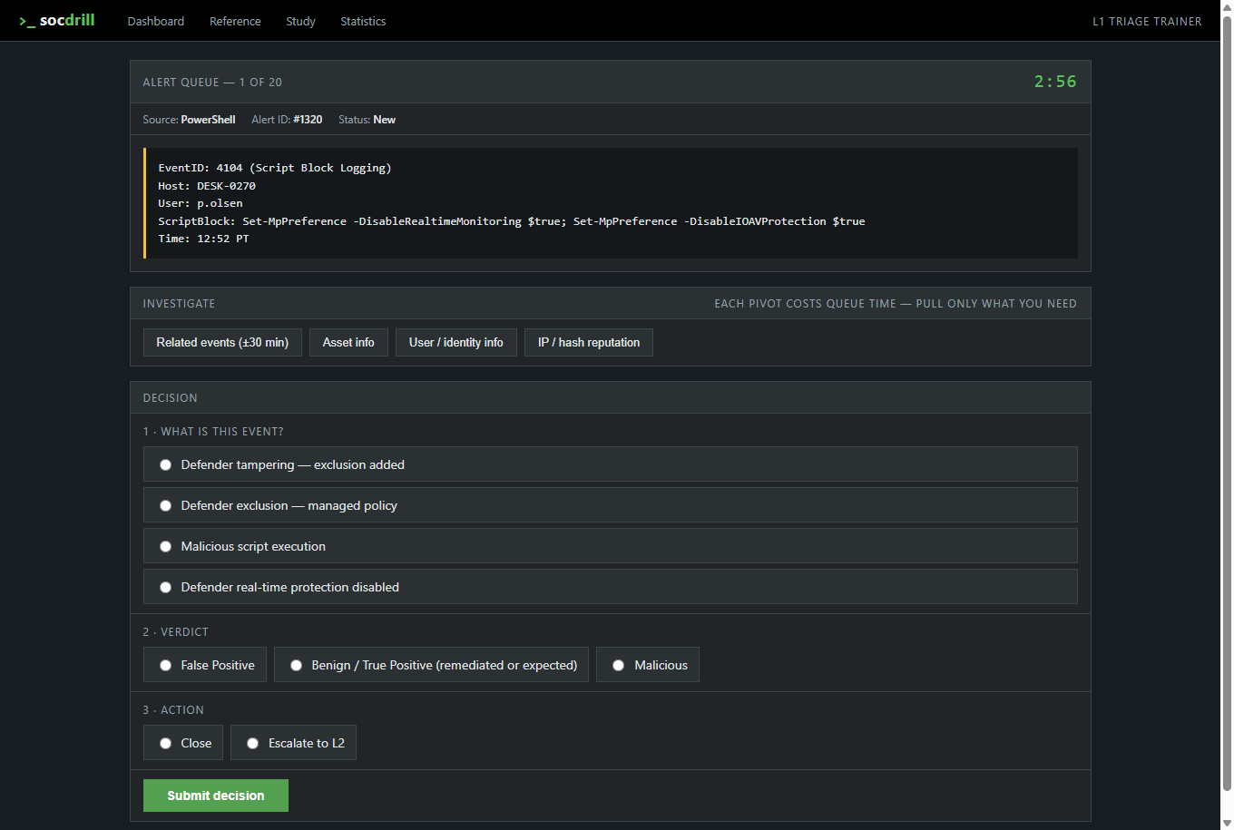Switch to the Statistics page
Image resolution: width=1234 pixels, height=830 pixels.
pyautogui.click(x=363, y=21)
